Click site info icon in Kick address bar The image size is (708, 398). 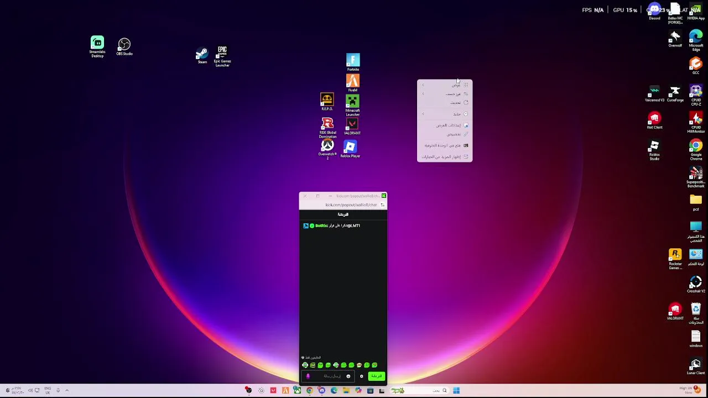click(382, 205)
